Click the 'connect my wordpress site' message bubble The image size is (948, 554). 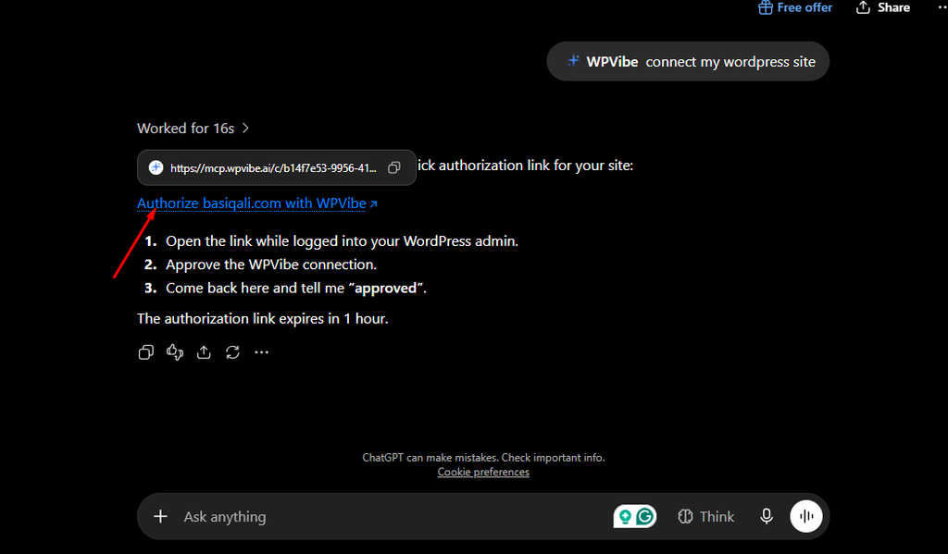point(688,62)
